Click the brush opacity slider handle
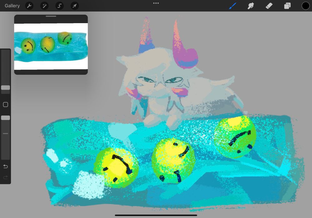 6,118
